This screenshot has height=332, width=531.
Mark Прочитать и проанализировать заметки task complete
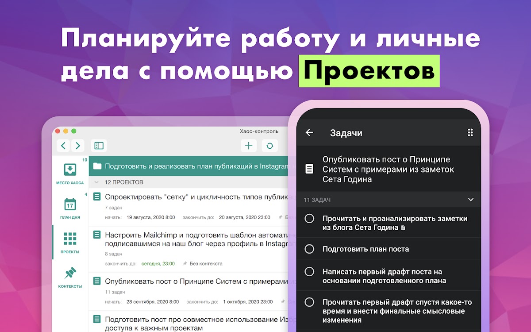310,219
